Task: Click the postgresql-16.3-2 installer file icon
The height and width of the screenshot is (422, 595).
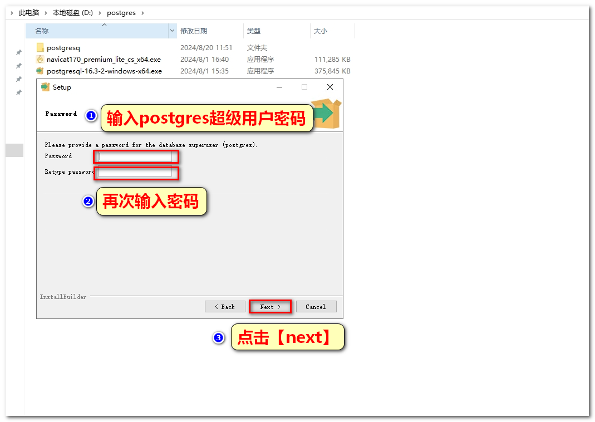Action: click(x=40, y=71)
